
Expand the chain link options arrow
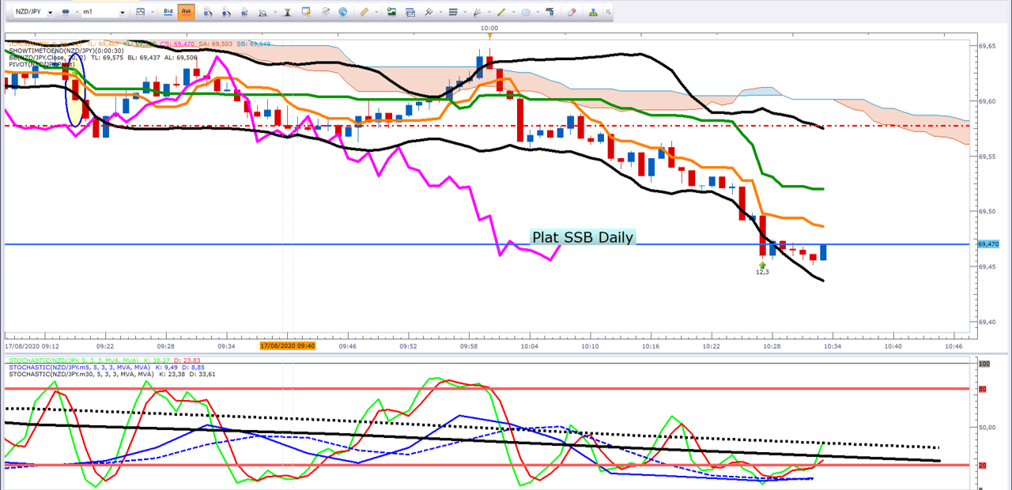(x=77, y=12)
